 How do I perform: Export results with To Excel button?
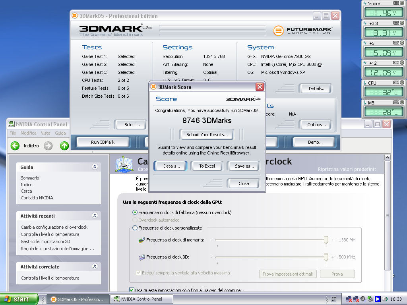tap(207, 166)
